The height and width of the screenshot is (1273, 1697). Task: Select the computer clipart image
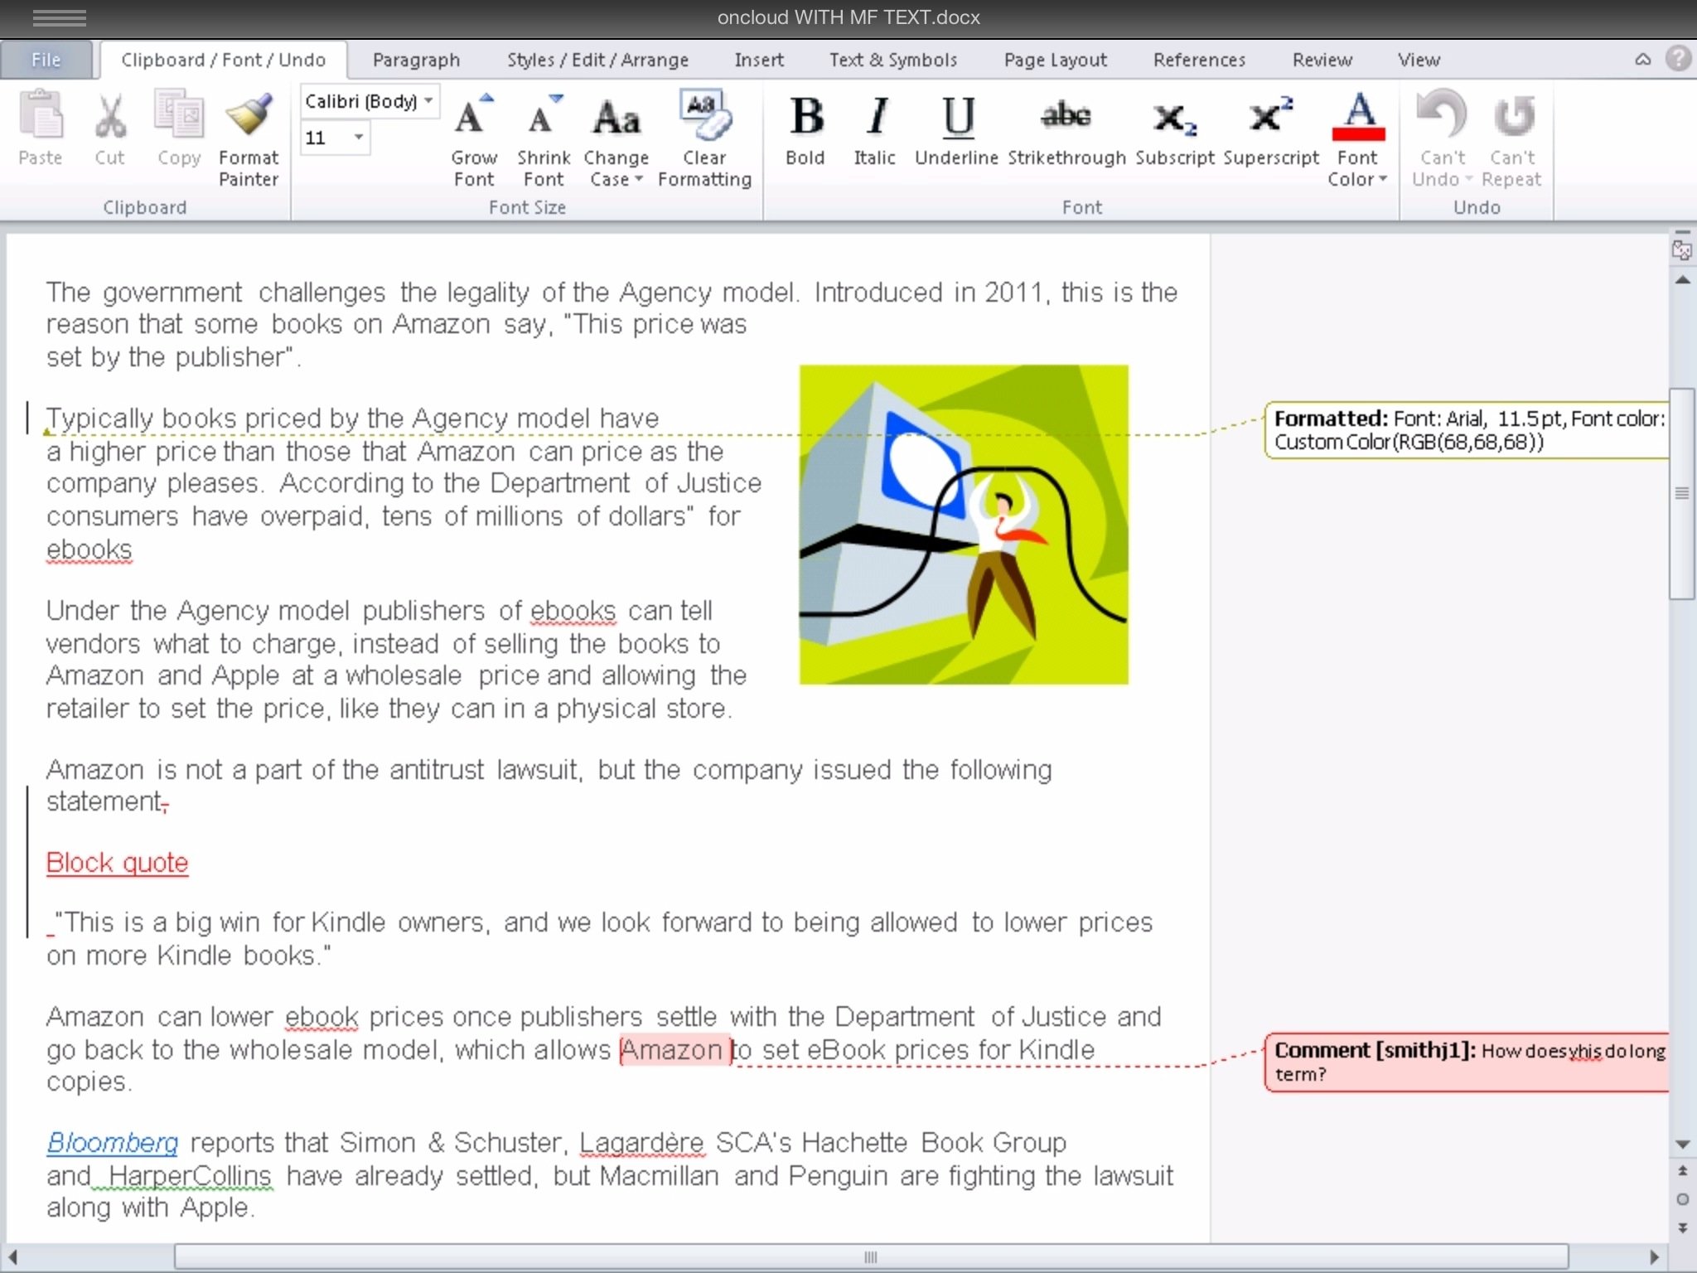tap(964, 525)
